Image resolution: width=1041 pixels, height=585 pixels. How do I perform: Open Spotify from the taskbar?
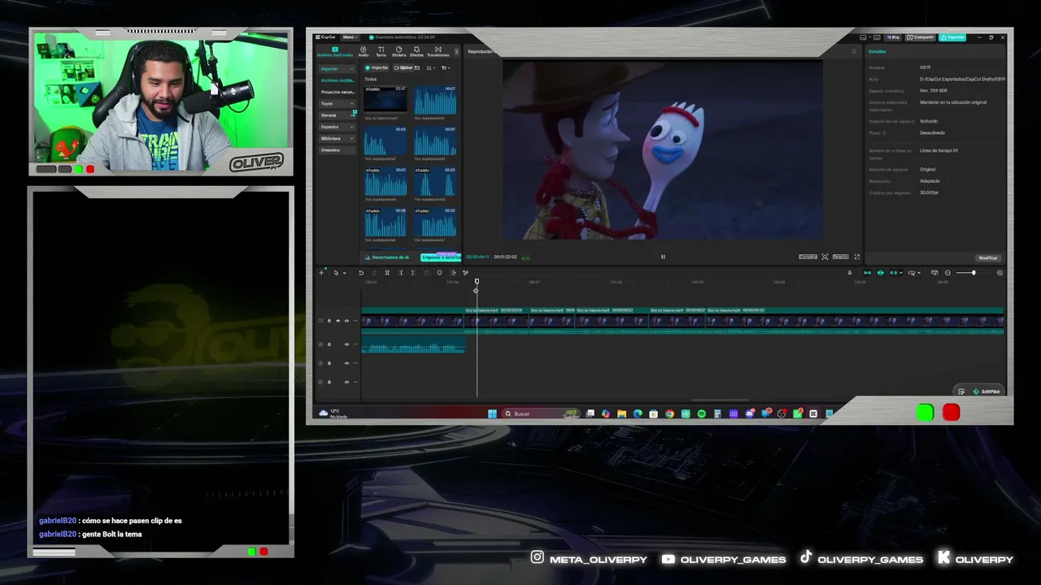701,414
